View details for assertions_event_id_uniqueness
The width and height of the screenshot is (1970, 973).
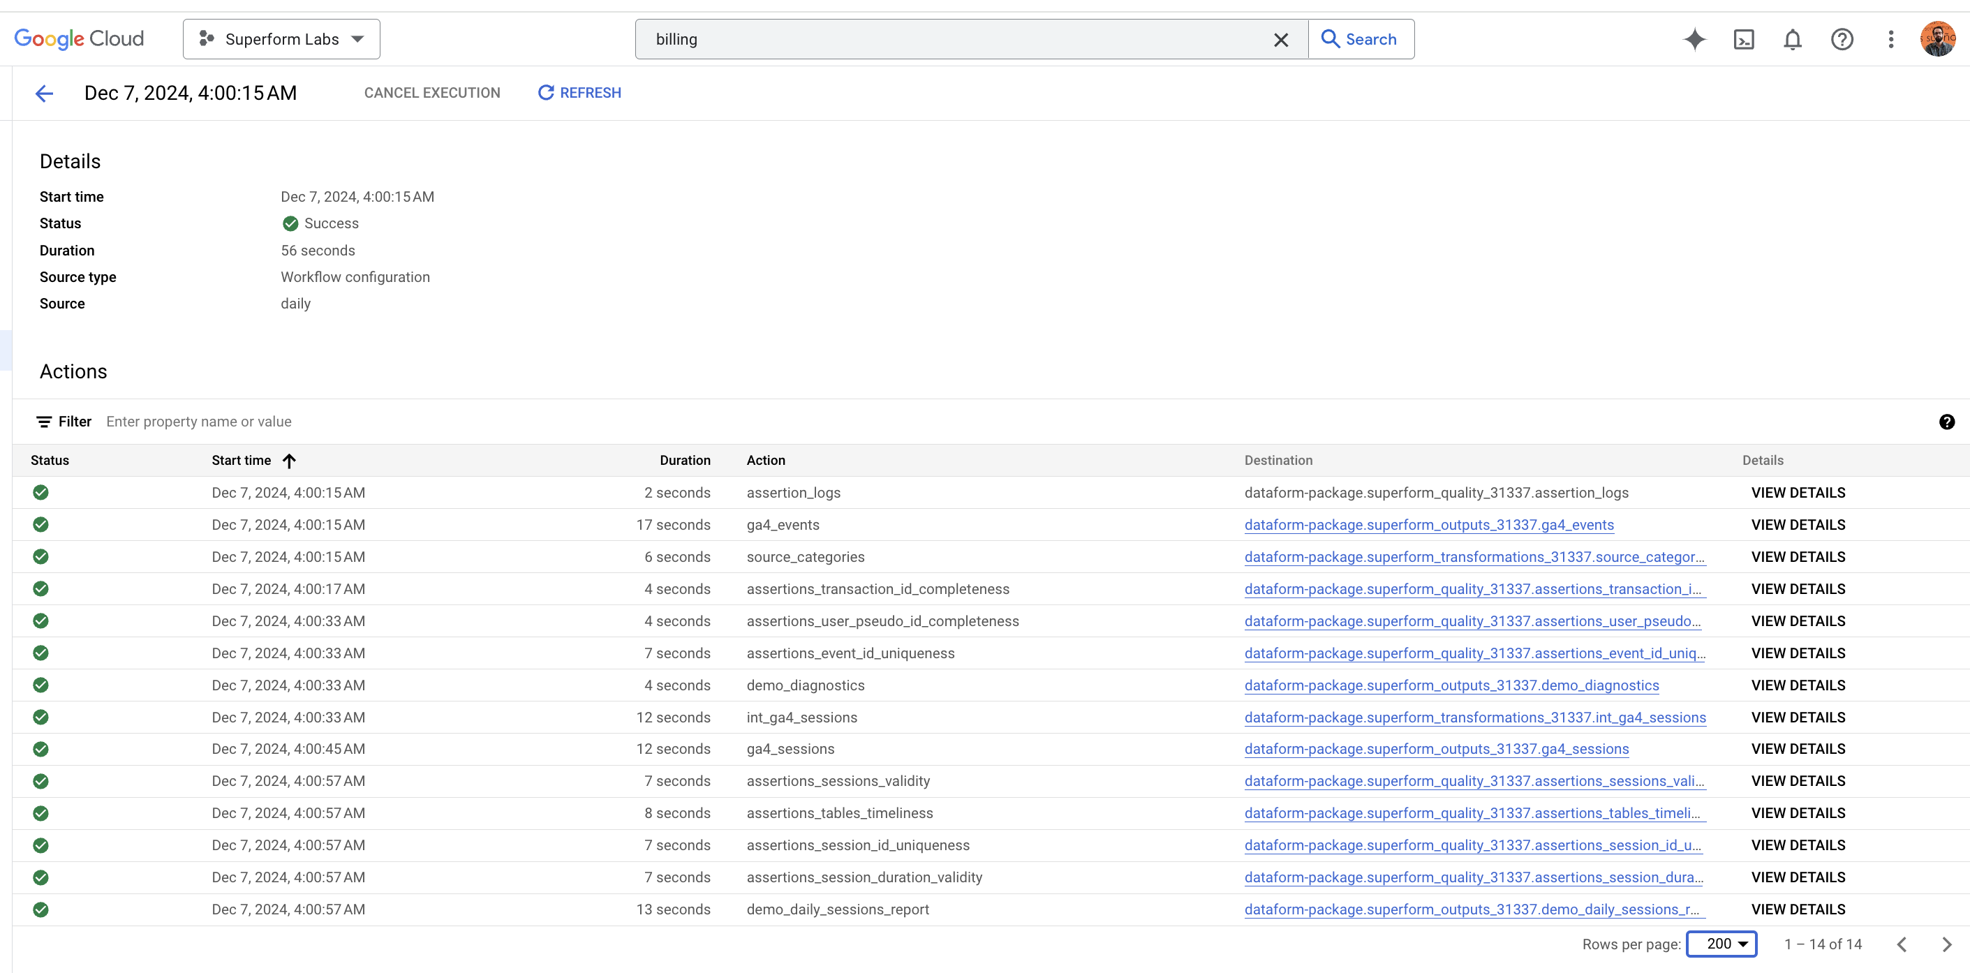click(x=1798, y=653)
